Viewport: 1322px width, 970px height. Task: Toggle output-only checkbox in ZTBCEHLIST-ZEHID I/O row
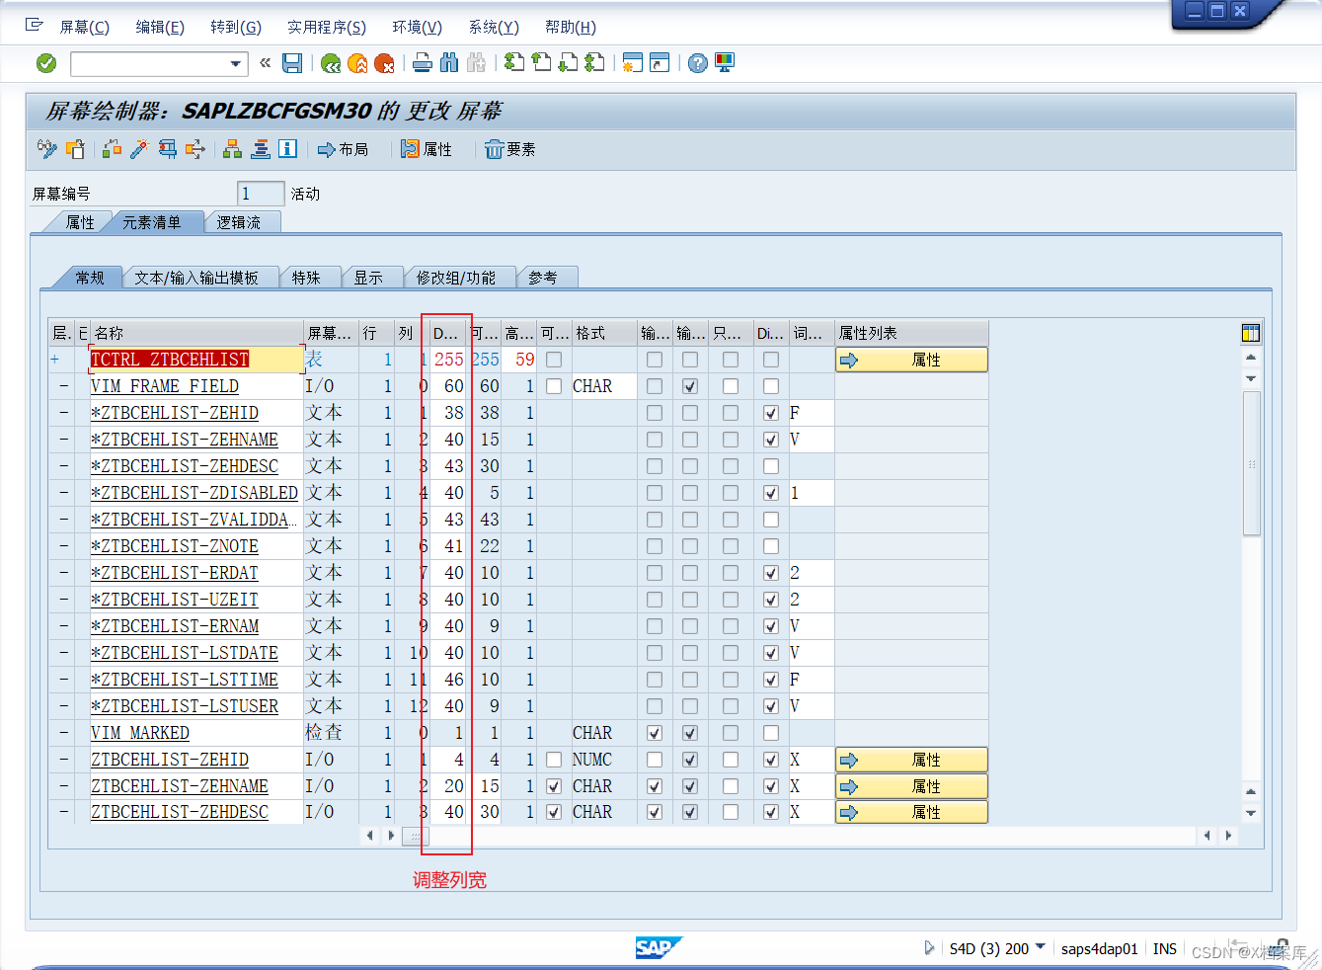pyautogui.click(x=731, y=760)
